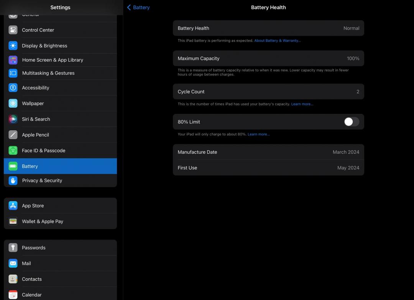Open the App Store icon
The image size is (414, 300).
coord(13,205)
